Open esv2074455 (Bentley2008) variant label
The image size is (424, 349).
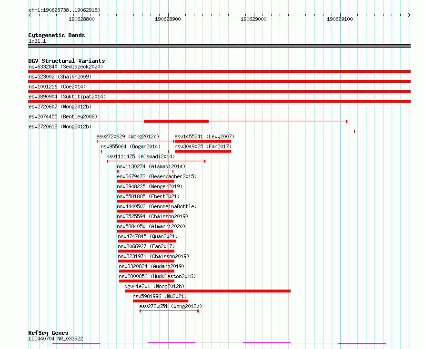point(63,116)
